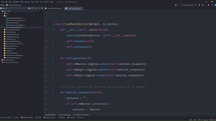
Task: Select Scratches and Consoles node
Action: (10, 63)
